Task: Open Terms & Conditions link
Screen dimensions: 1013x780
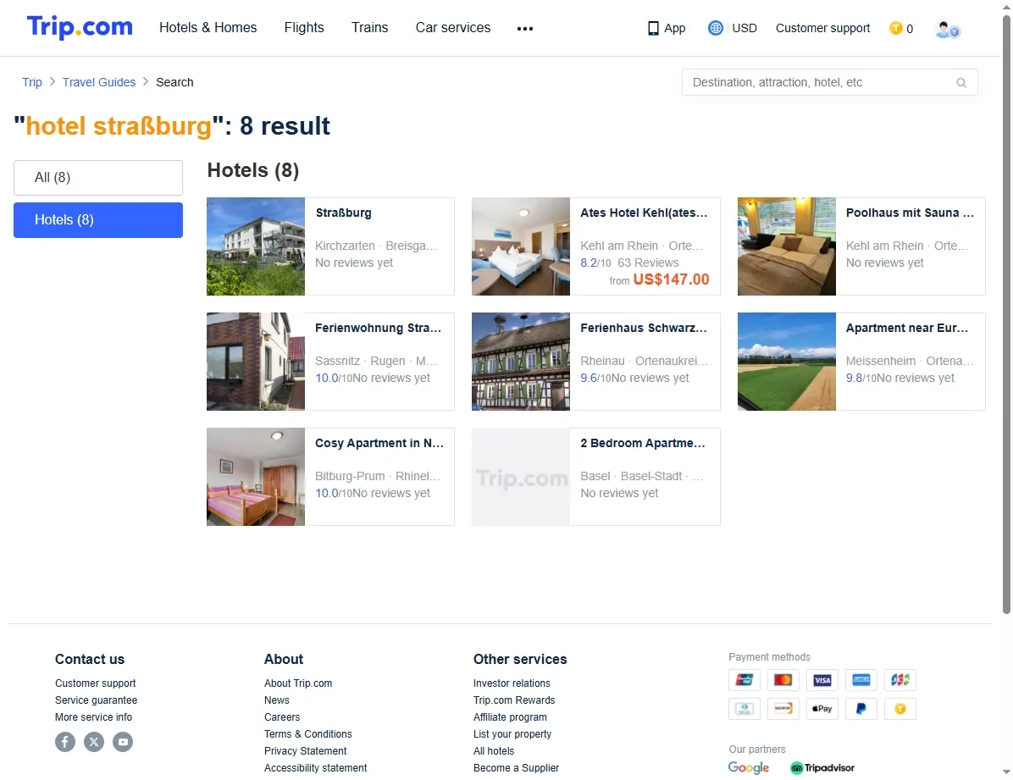Action: (308, 734)
